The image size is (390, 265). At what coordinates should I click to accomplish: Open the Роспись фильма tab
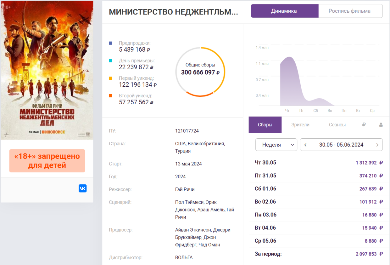pos(350,11)
